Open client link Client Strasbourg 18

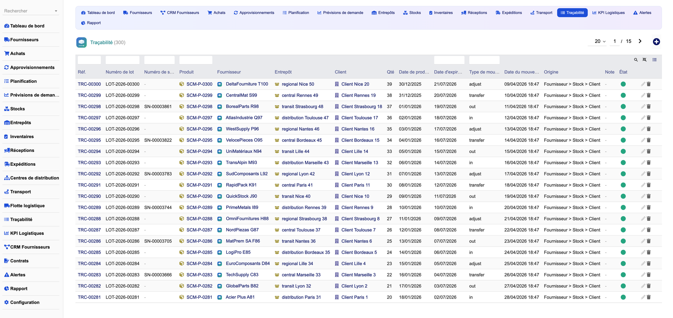(362, 107)
